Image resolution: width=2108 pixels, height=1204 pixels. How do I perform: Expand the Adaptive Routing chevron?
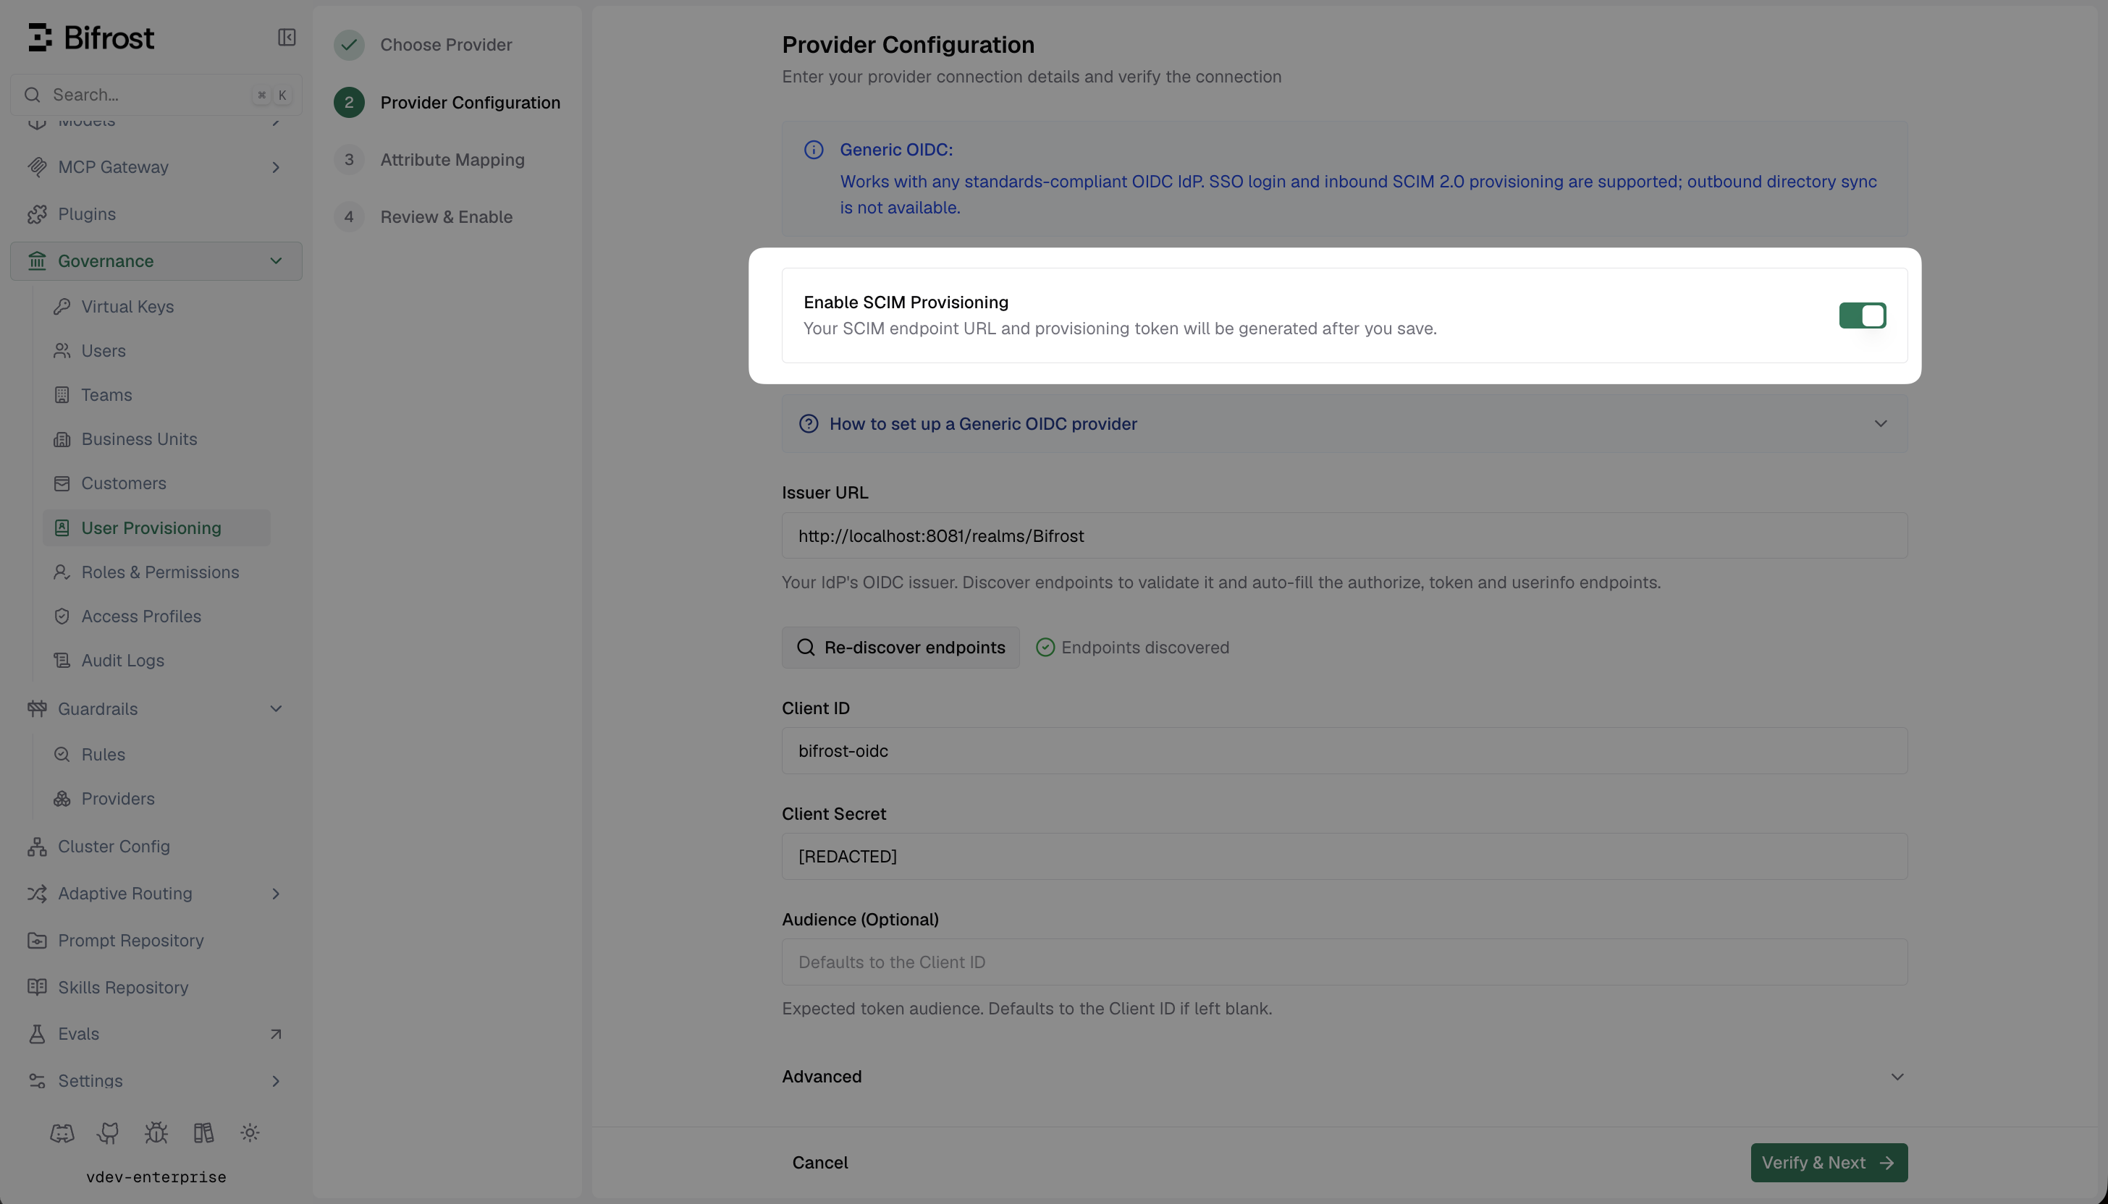pyautogui.click(x=276, y=894)
